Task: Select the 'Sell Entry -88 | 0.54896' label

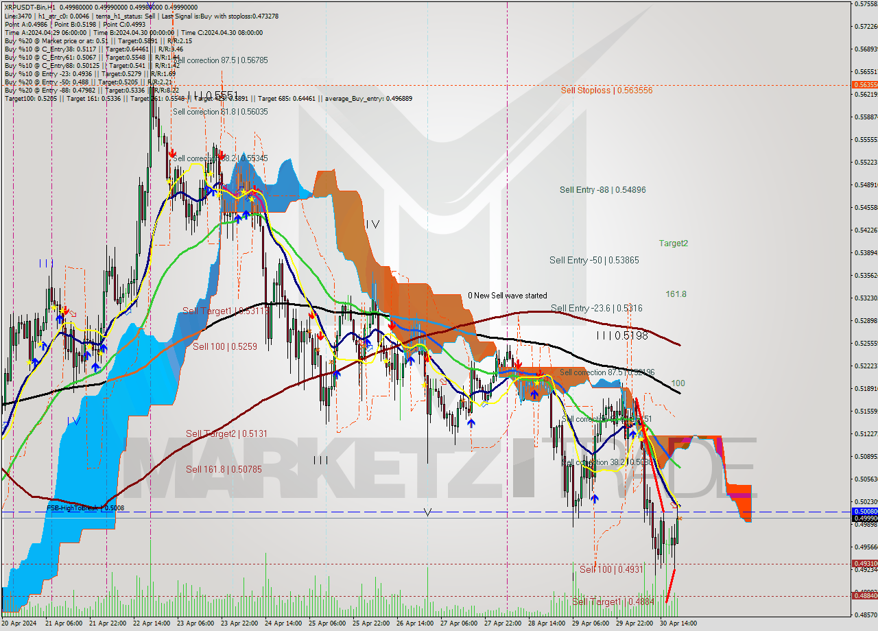Action: 602,190
